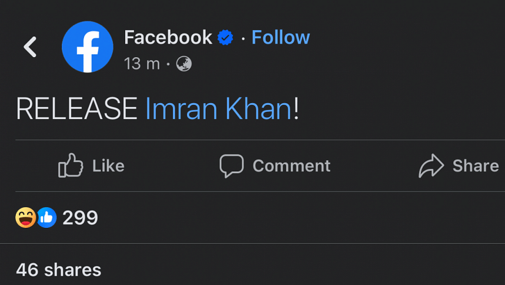Tap the thumbs-up Like icon
Viewport: 505px width, 285px height.
pos(71,166)
